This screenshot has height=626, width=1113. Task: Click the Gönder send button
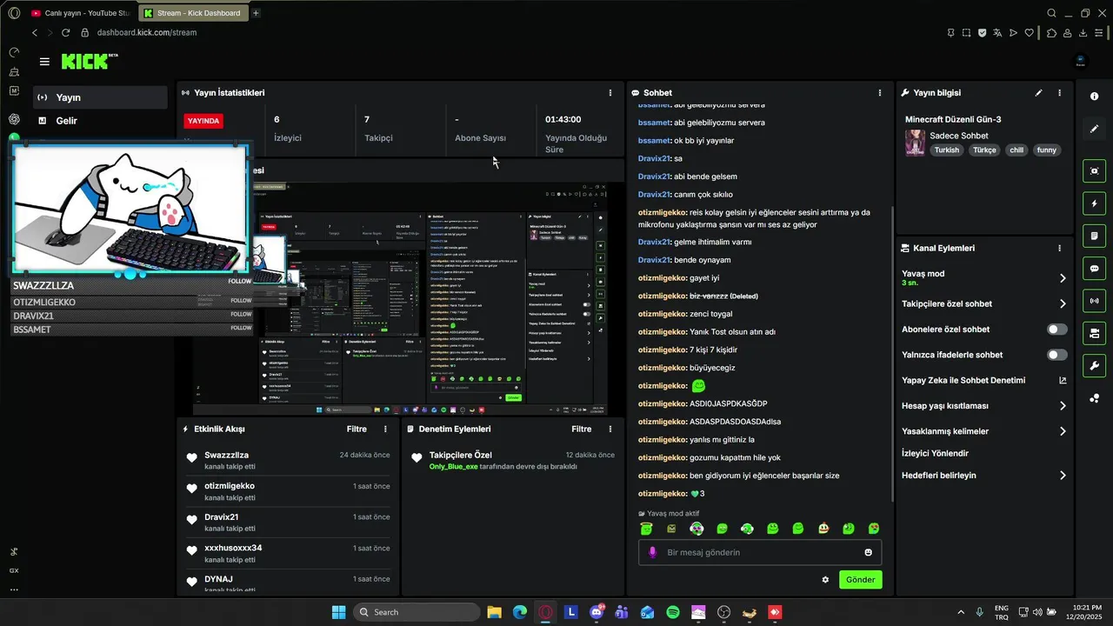click(860, 580)
